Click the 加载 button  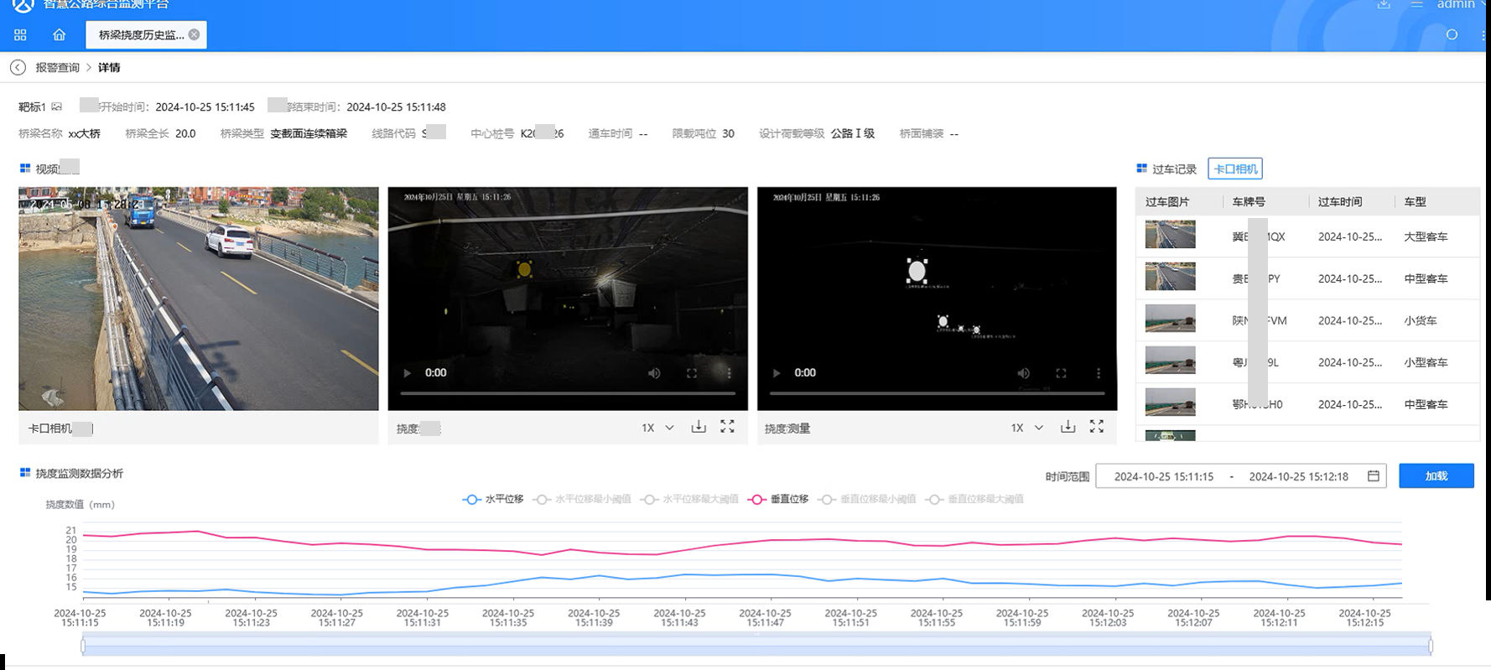tap(1436, 475)
